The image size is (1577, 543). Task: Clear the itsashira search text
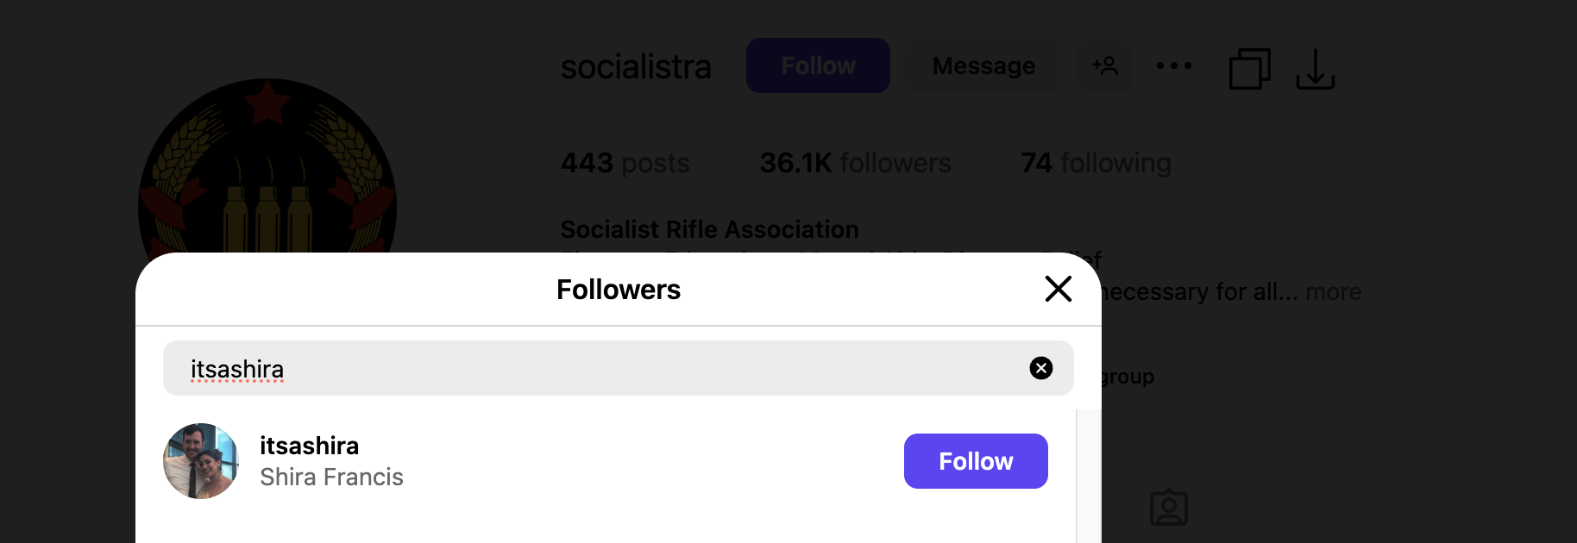click(x=1040, y=369)
